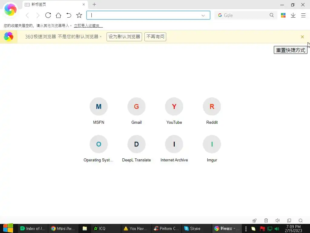
Task: Click the Google logo search engine selector
Action: 220,15
